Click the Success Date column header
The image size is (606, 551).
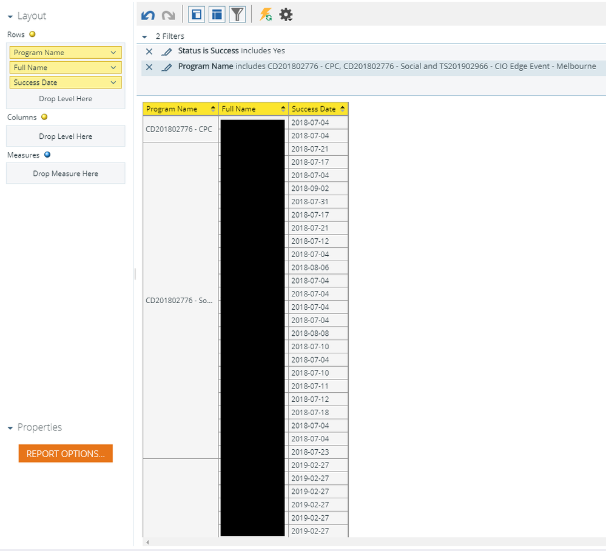[x=318, y=109]
